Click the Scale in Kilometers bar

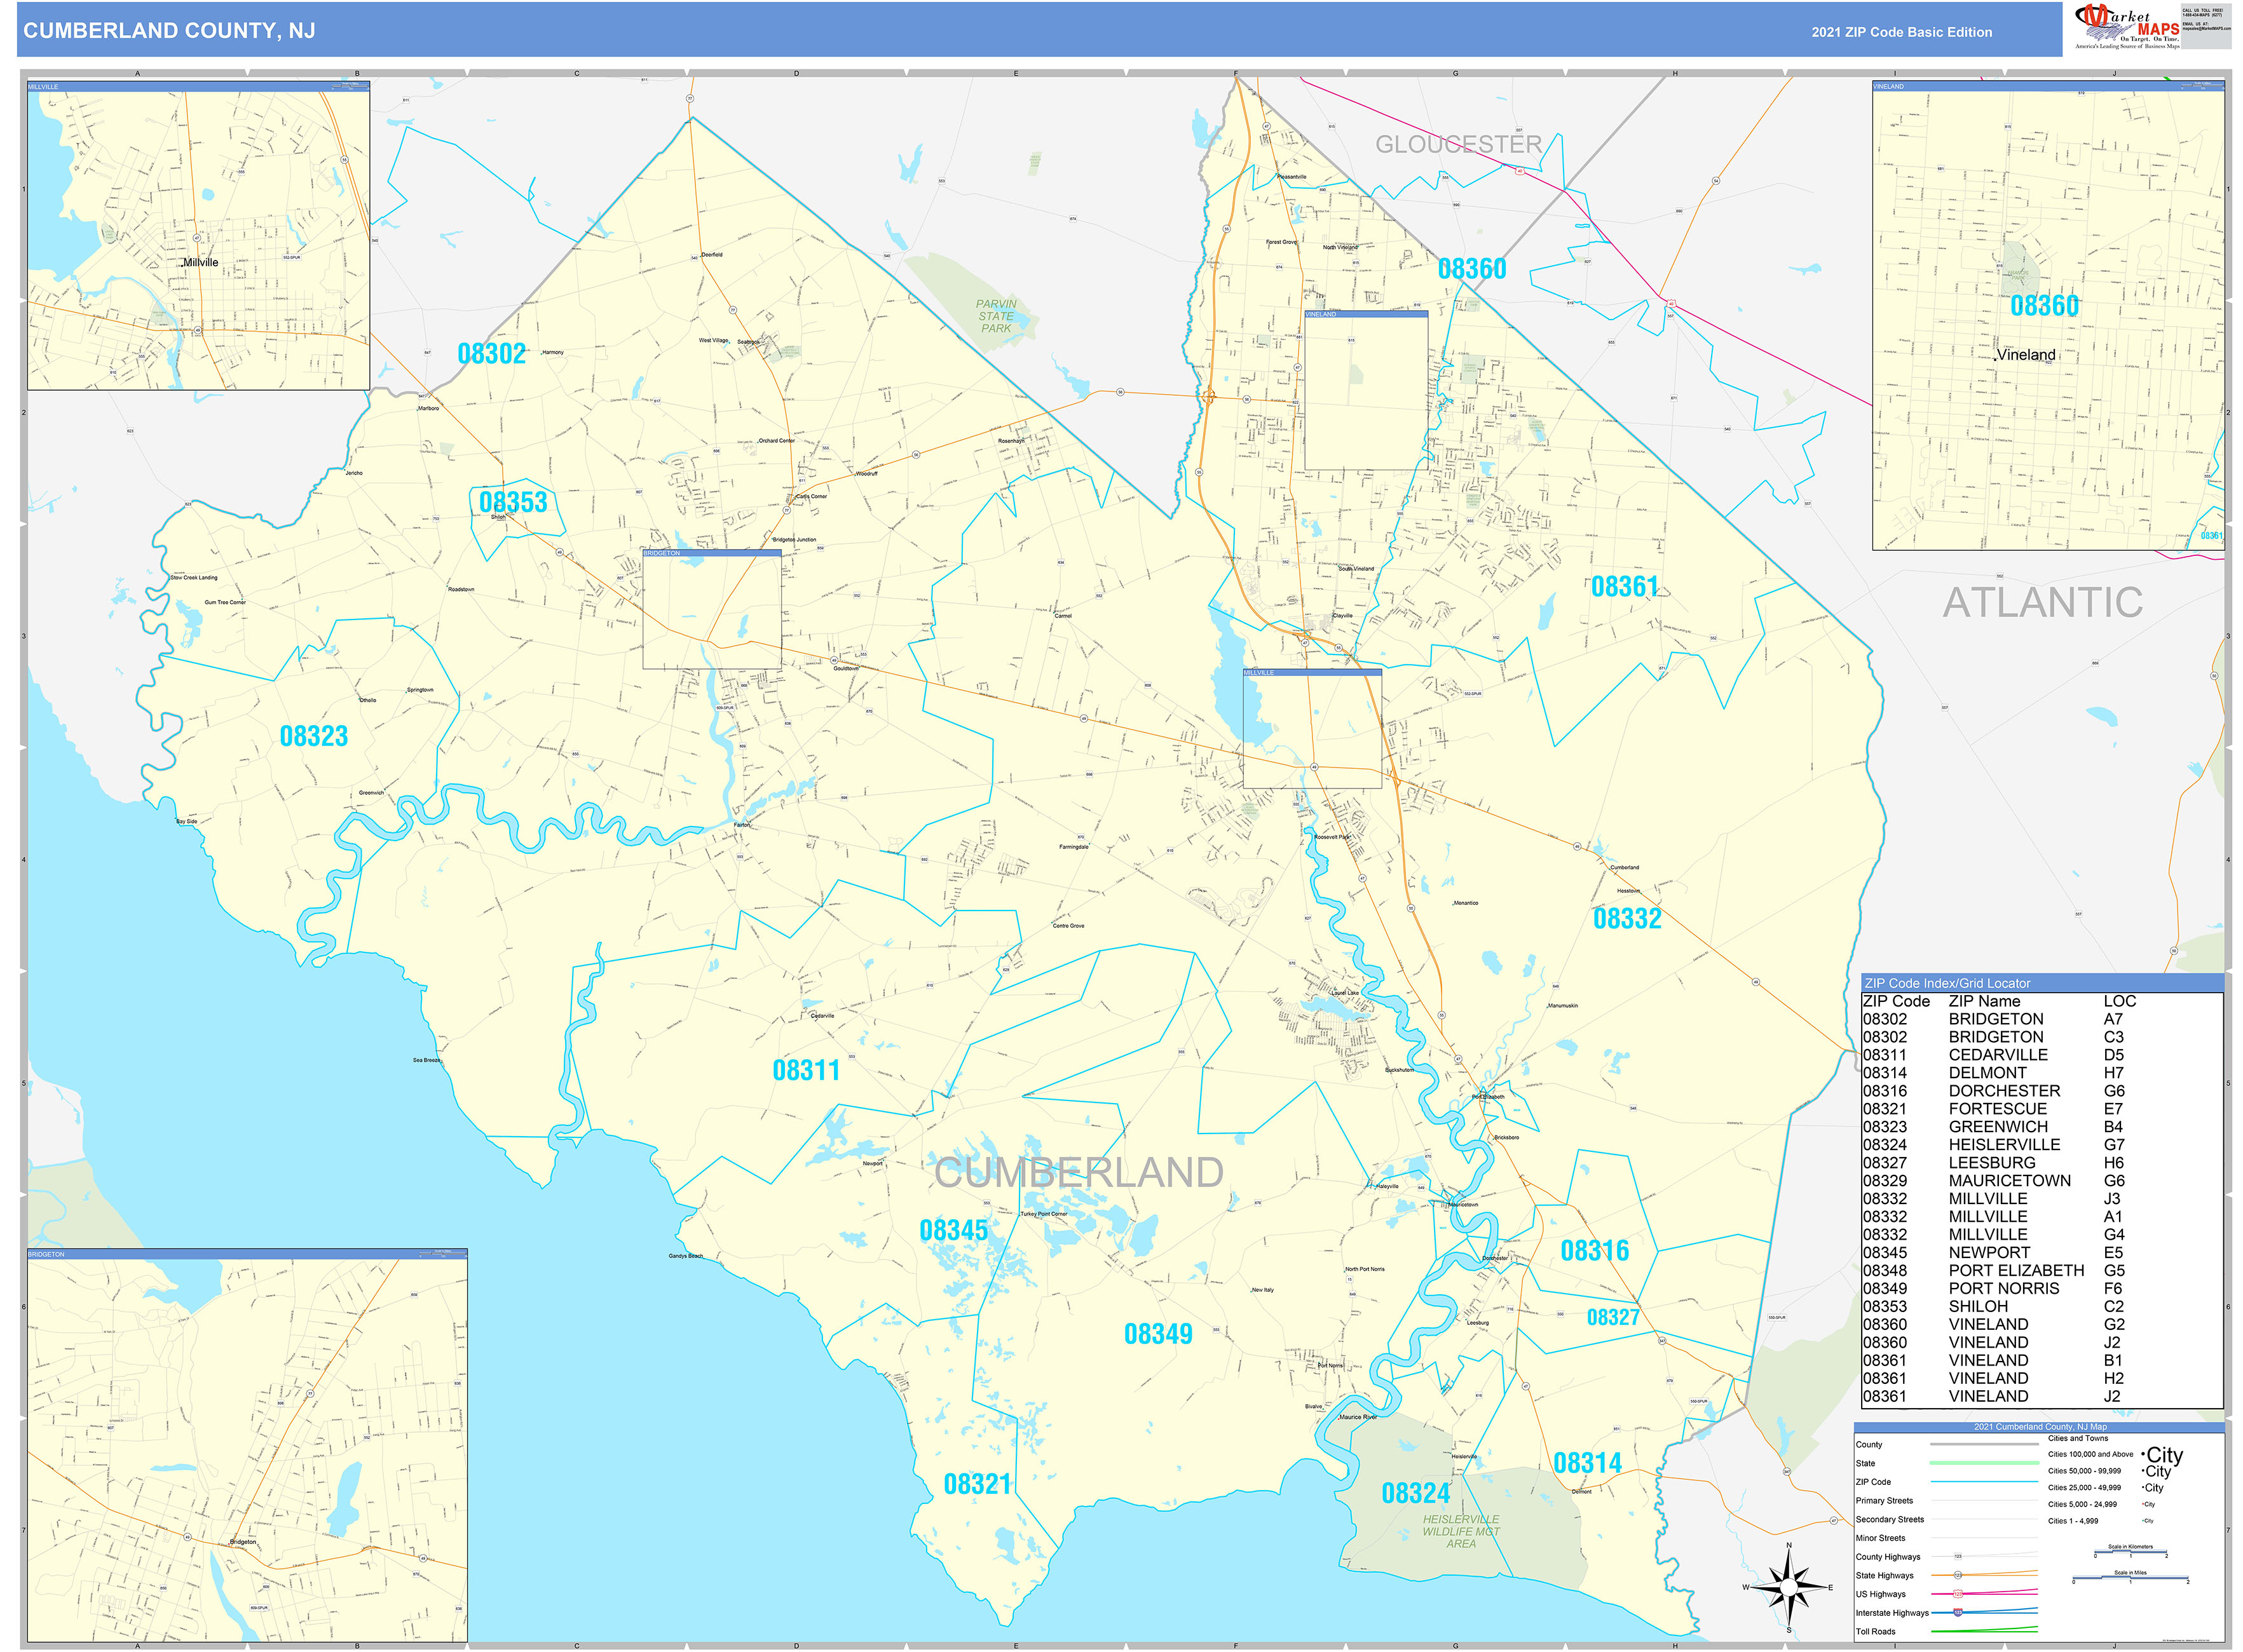pos(2130,1553)
